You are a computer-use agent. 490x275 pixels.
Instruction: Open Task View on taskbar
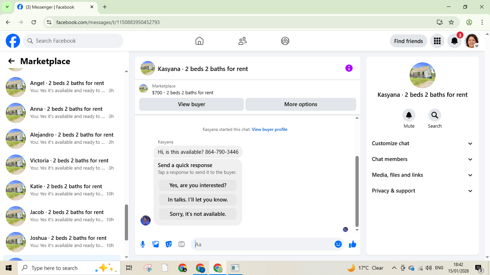point(129,268)
